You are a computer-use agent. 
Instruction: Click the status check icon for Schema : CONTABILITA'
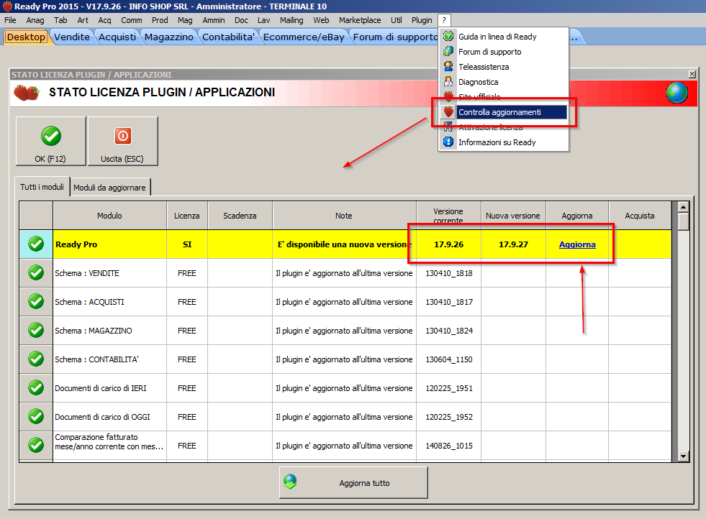36,359
